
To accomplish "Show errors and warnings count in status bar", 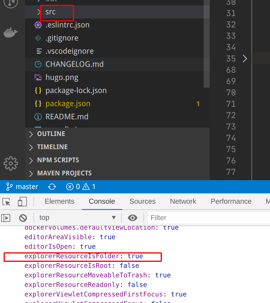I will pos(81,187).
